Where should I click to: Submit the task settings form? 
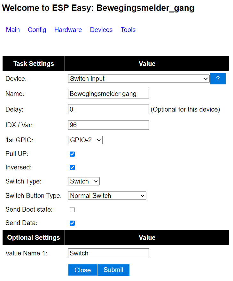pyautogui.click(x=113, y=270)
